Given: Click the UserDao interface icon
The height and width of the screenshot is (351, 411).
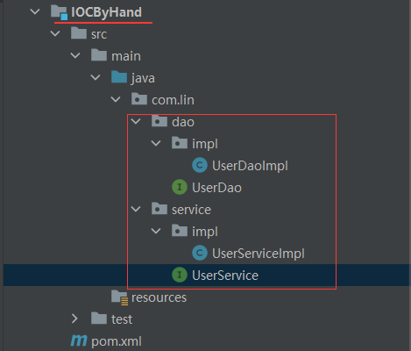Looking at the screenshot, I should pos(180,187).
